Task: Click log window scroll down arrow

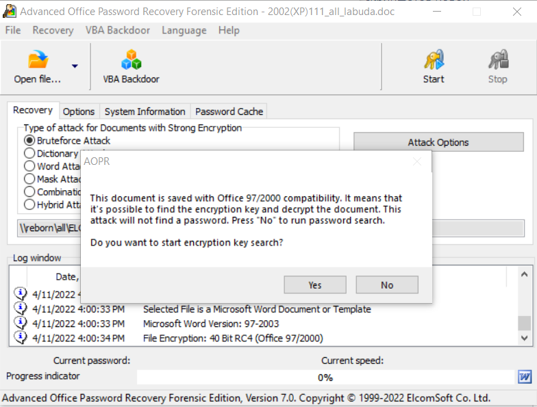Action: (x=524, y=338)
